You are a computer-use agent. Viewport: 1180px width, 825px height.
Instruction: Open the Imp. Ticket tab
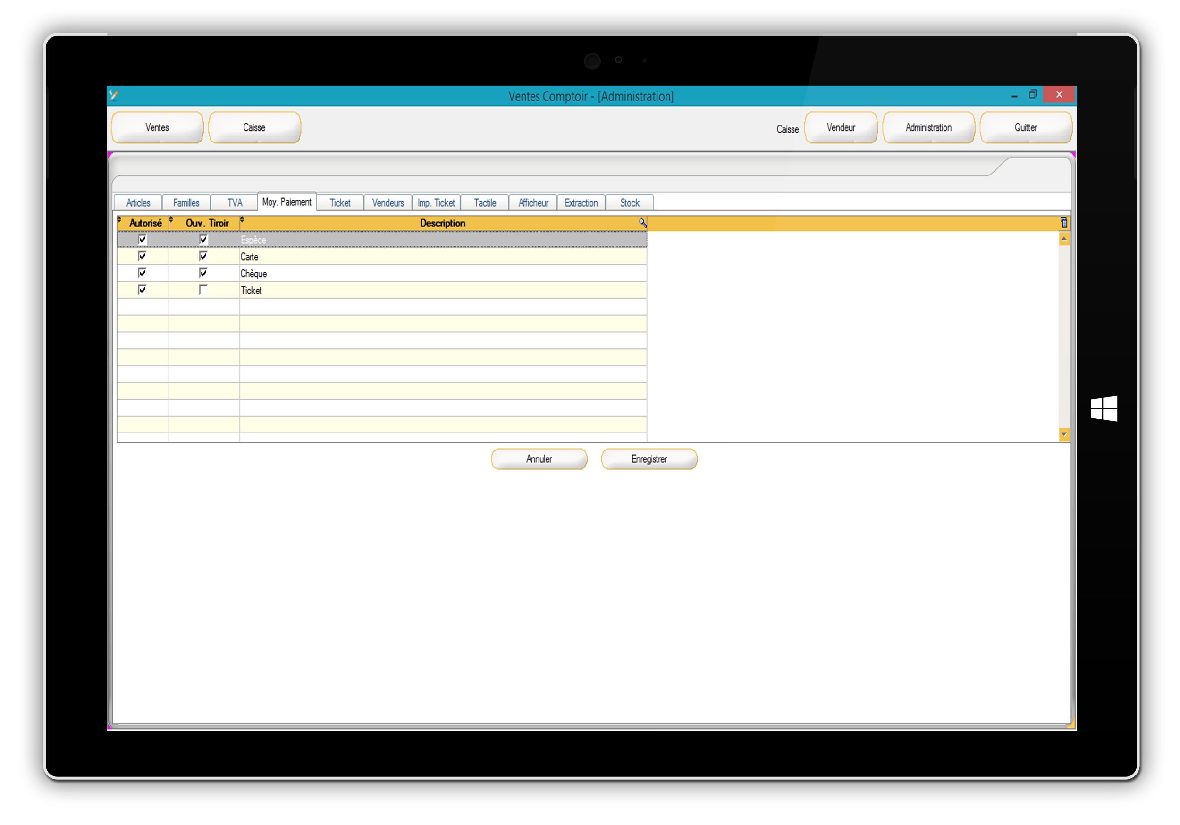coord(436,203)
